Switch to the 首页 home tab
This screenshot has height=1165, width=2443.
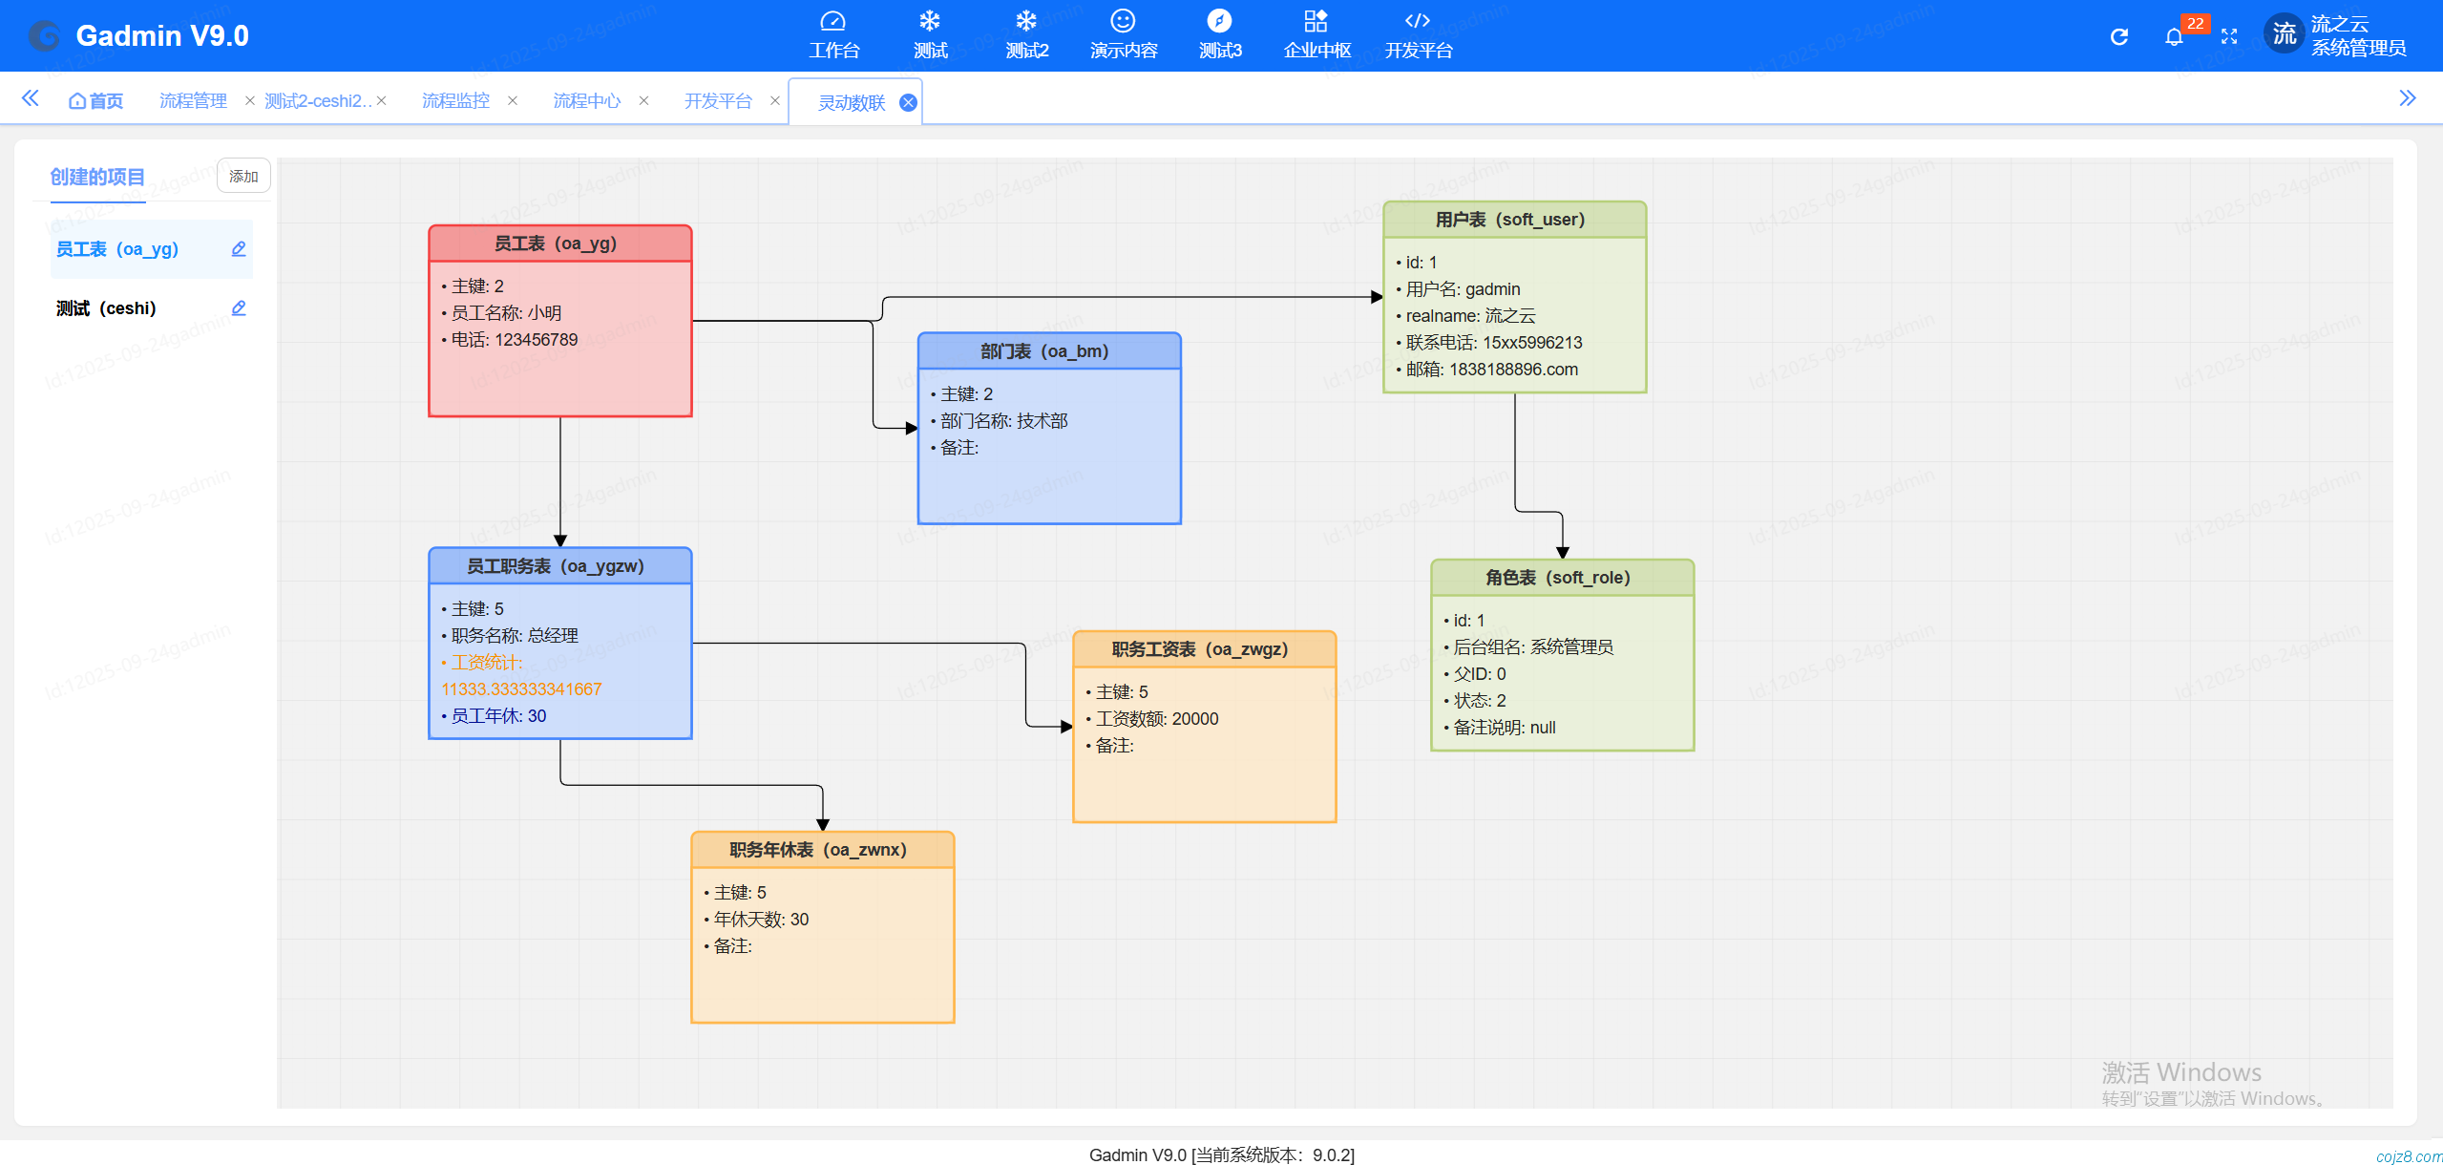96,101
